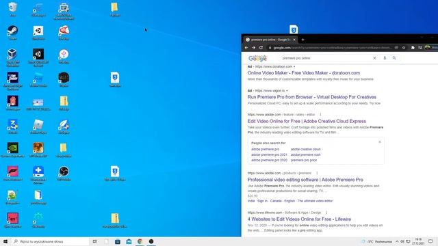Open a new Chrome tab

302,40
